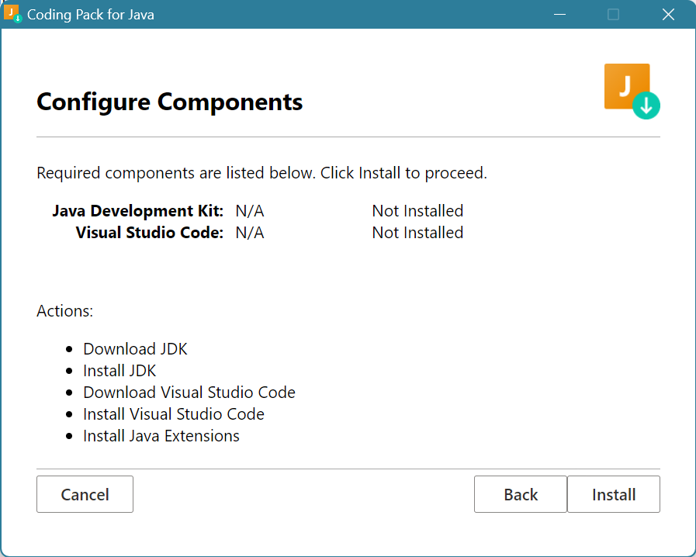Click the Install Java Extensions action
Image resolution: width=696 pixels, height=557 pixels.
(161, 436)
